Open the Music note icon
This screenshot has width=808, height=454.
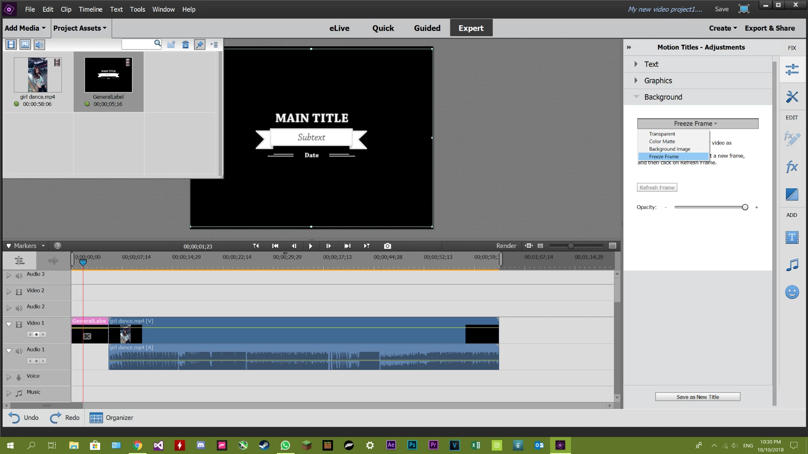tap(792, 265)
